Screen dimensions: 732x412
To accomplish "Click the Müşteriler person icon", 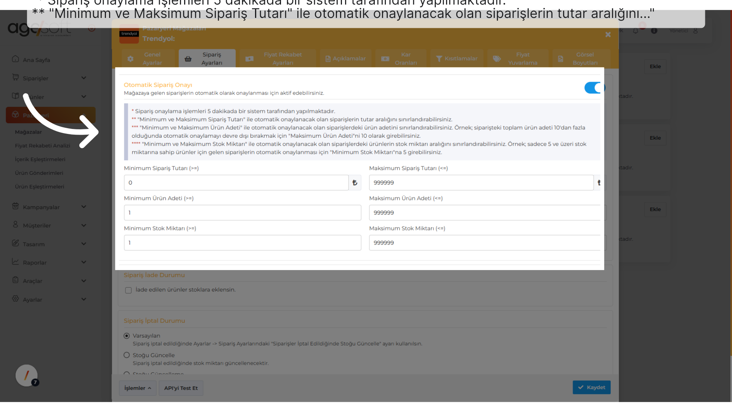I will [x=15, y=224].
